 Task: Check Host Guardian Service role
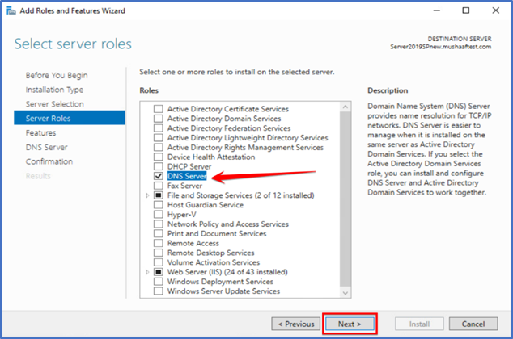159,205
